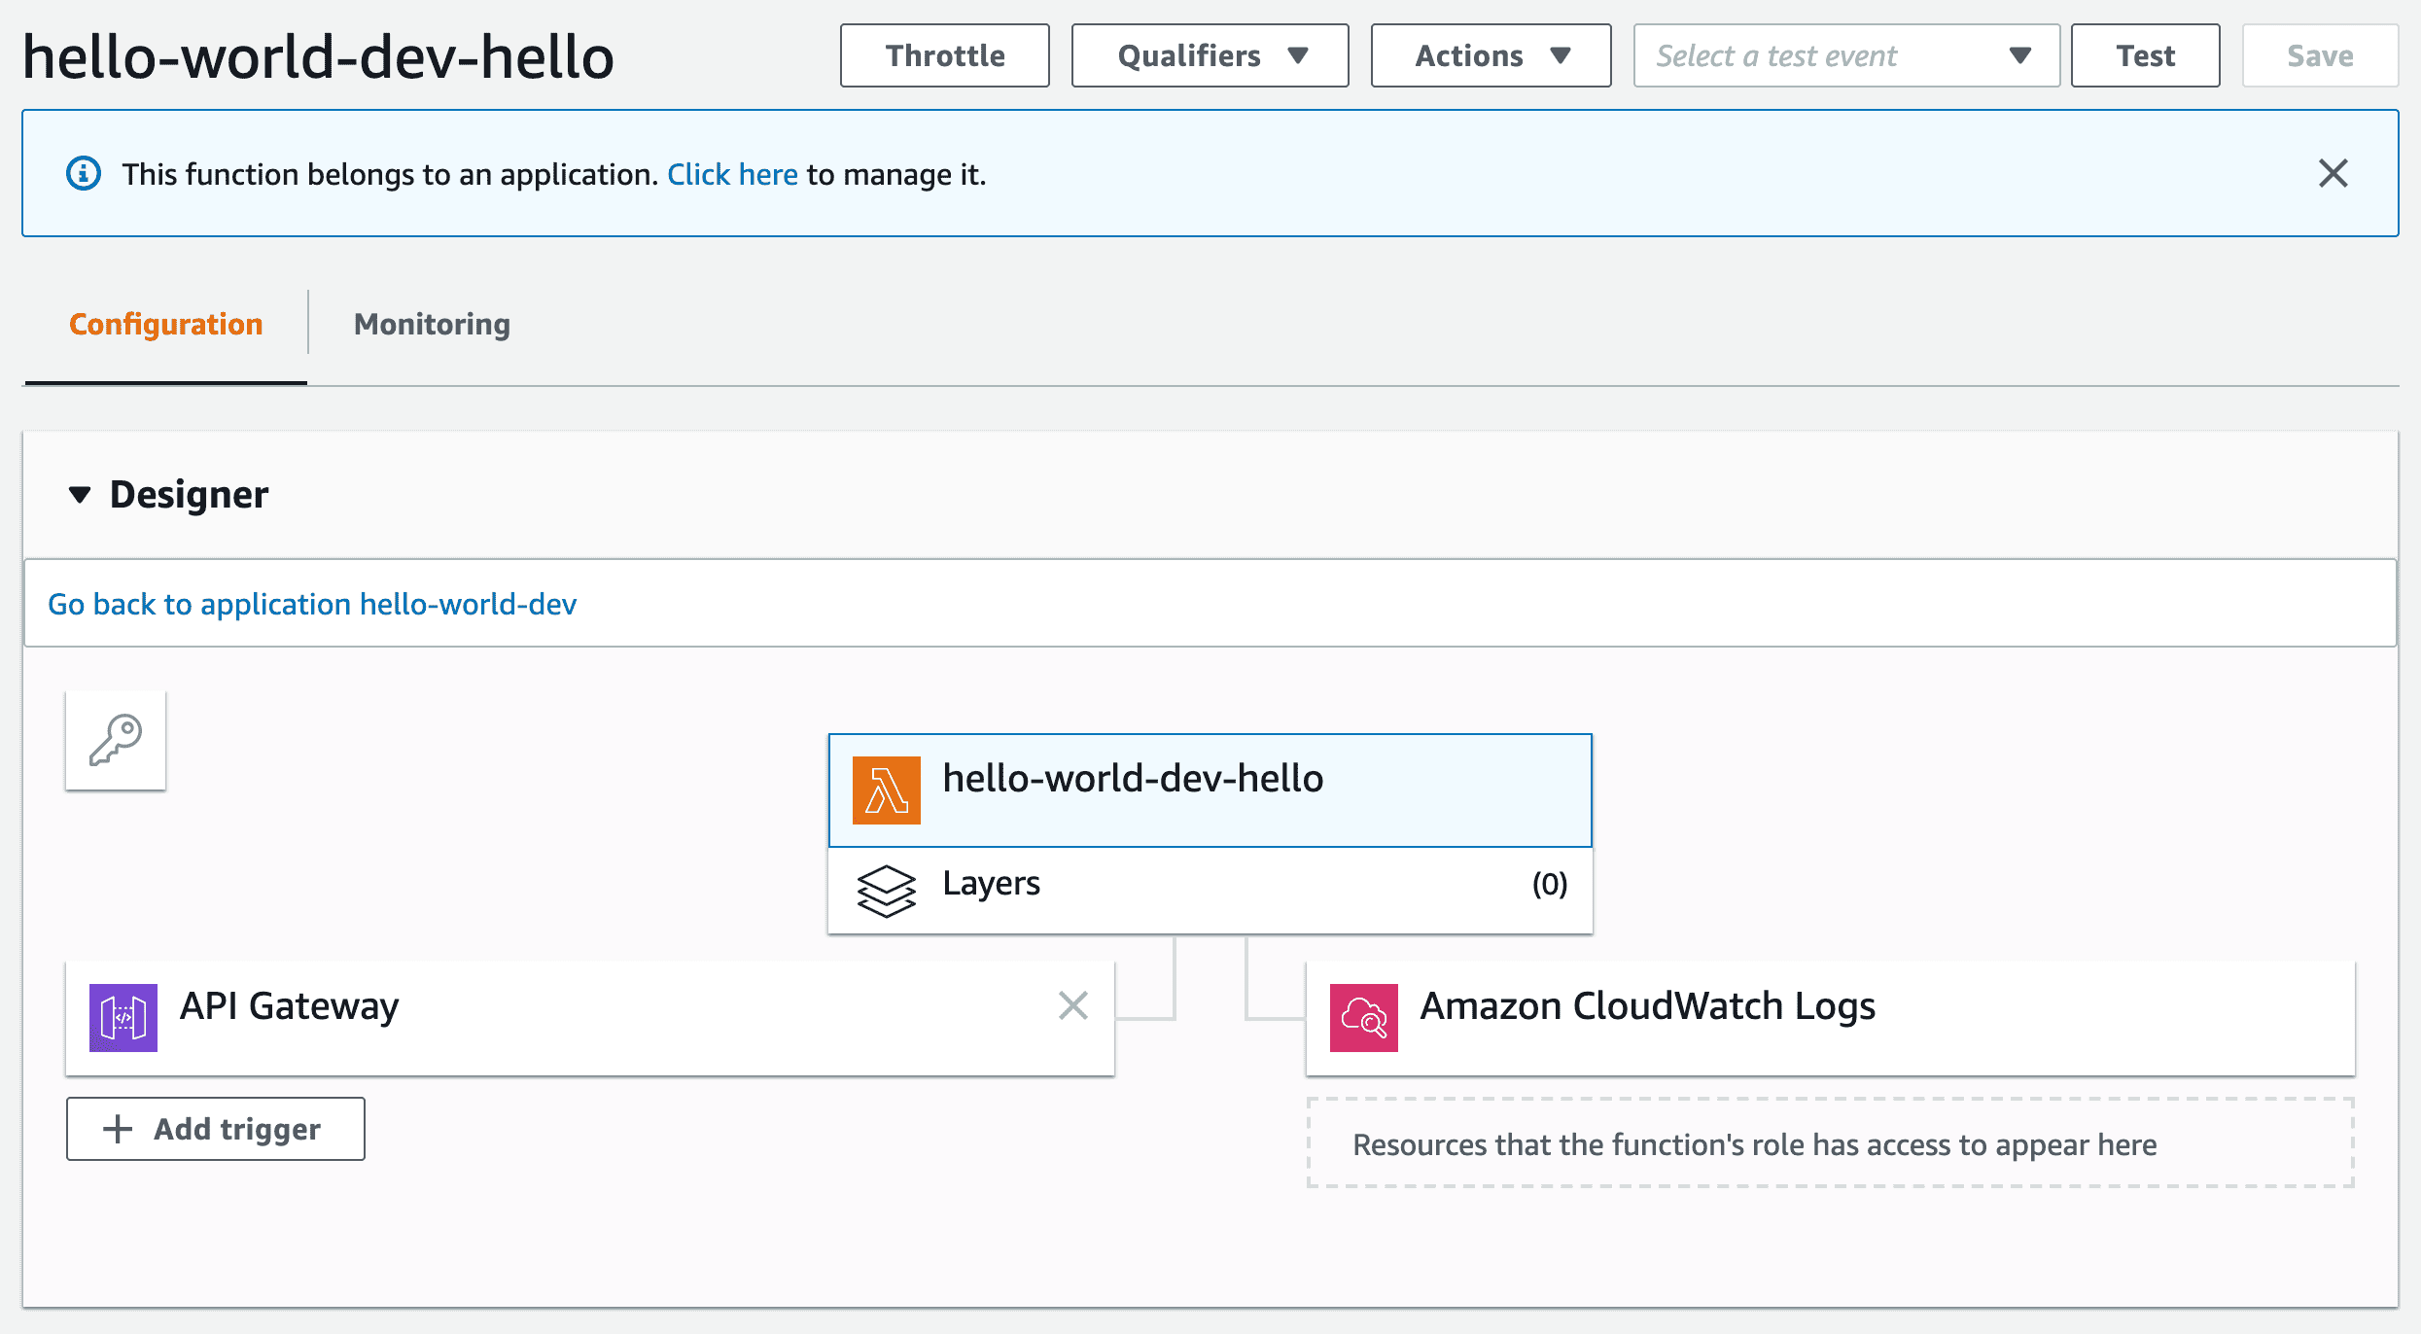Open the Qualifiers dropdown
2421x1334 pixels.
pyautogui.click(x=1210, y=56)
